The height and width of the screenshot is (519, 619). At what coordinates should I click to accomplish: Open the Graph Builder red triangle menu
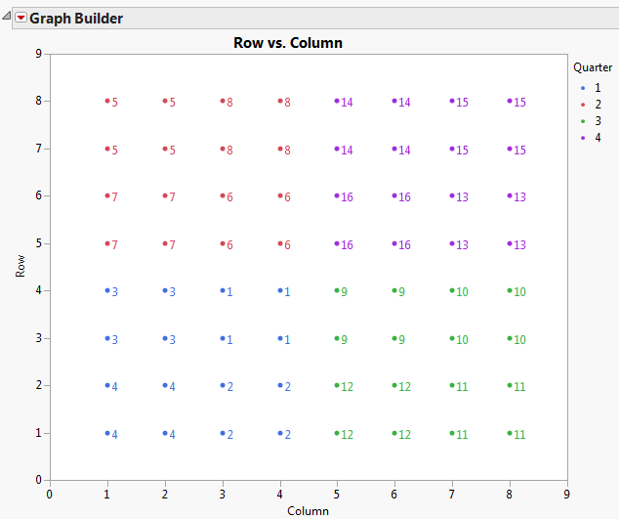(x=21, y=18)
